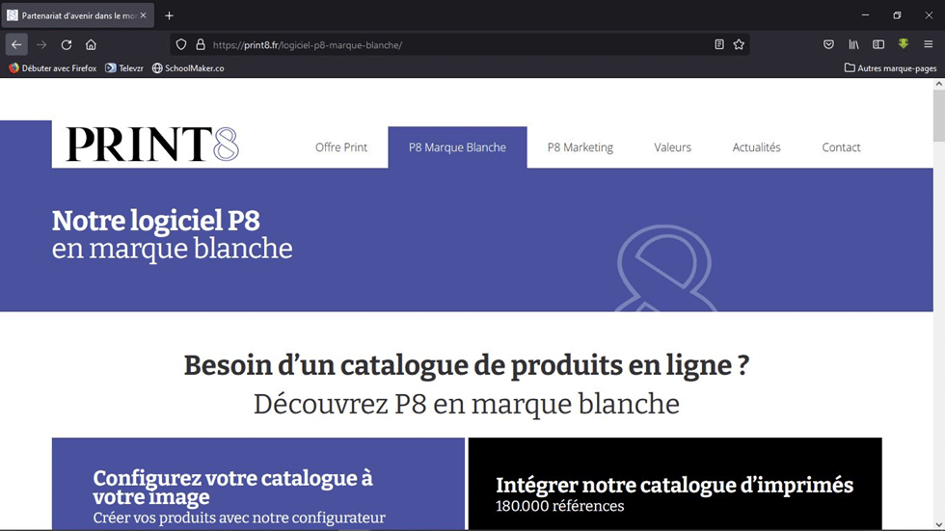Click the browser back arrow button

(16, 44)
